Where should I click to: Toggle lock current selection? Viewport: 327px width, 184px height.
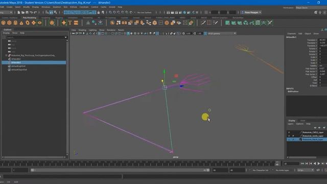tap(99, 12)
